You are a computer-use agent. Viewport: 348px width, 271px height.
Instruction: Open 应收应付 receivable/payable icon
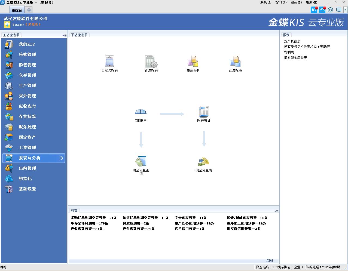pos(9,106)
